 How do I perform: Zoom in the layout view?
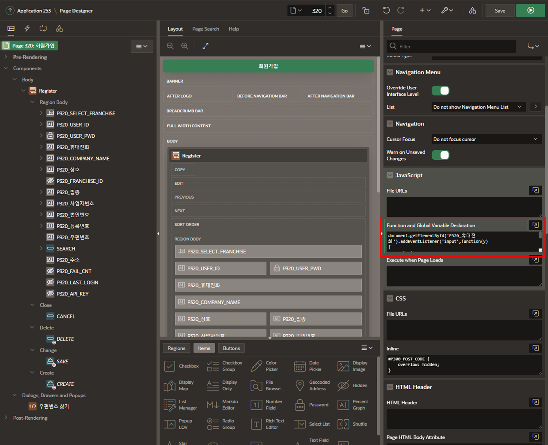(185, 46)
